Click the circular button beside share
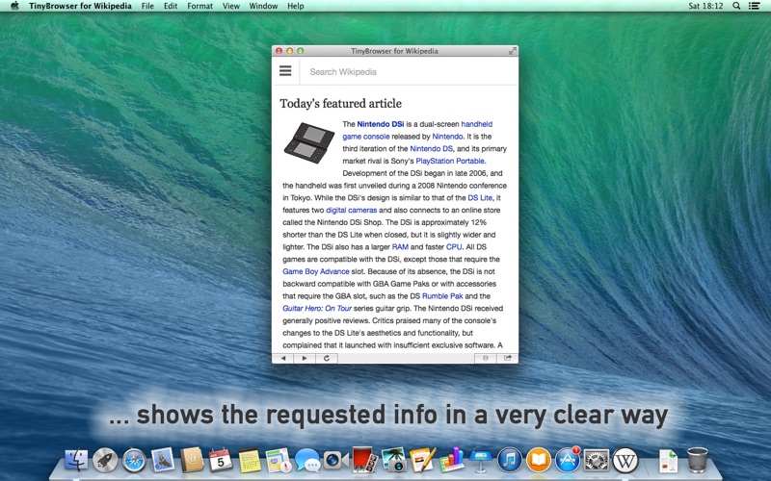771x481 pixels. pos(486,358)
